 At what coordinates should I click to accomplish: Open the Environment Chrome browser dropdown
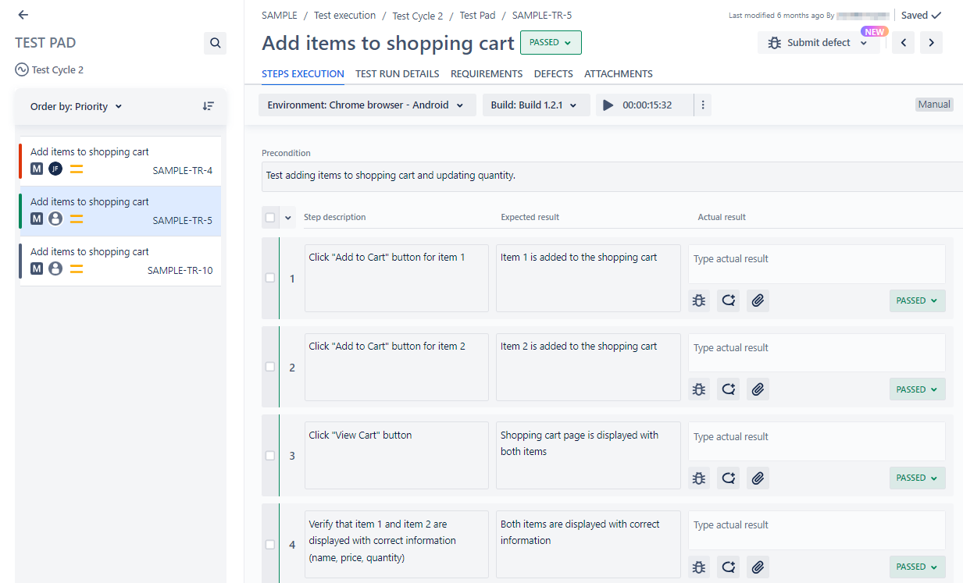[x=366, y=105]
